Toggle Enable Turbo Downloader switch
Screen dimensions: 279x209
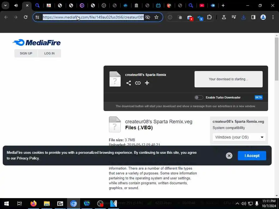pyautogui.click(x=199, y=97)
